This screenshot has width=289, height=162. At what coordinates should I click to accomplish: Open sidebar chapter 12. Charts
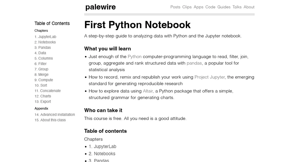click(43, 96)
